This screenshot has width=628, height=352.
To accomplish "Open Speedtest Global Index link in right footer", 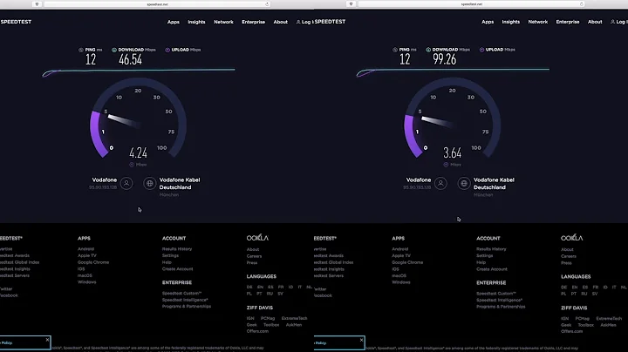I will (333, 262).
